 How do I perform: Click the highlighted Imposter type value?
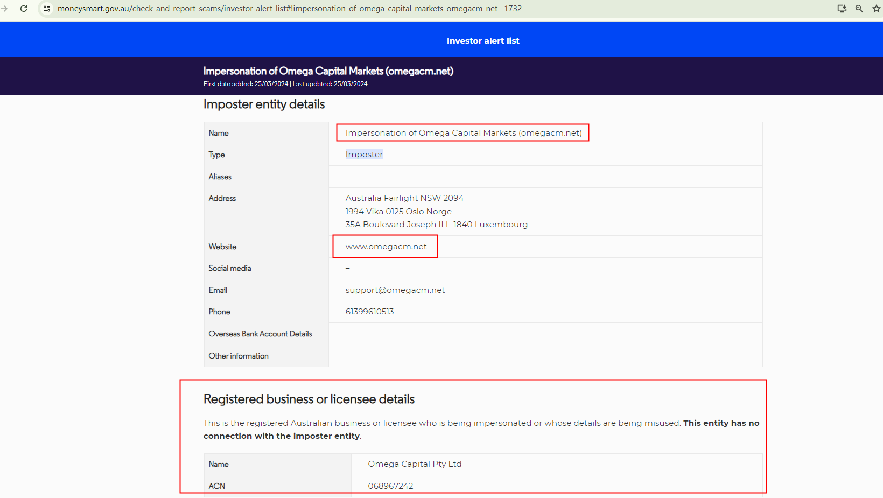364,155
